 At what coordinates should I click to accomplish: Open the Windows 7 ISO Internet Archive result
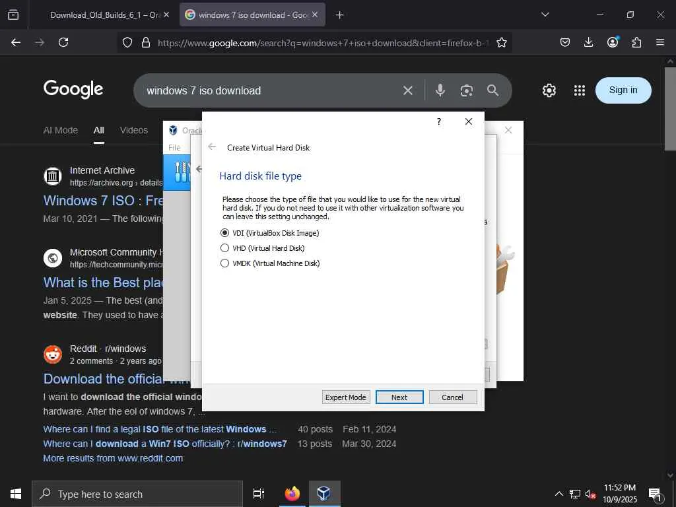point(104,201)
